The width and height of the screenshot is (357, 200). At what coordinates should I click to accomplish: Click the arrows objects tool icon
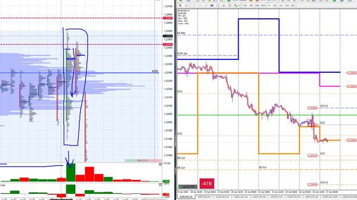235,6
